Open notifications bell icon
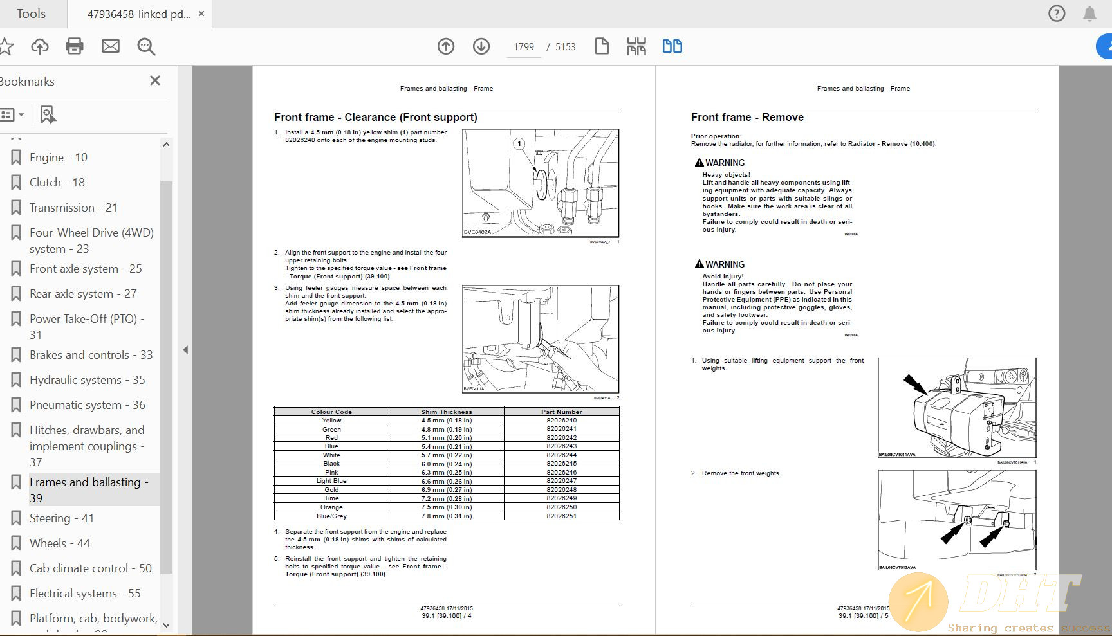Image resolution: width=1112 pixels, height=636 pixels. pos(1089,14)
